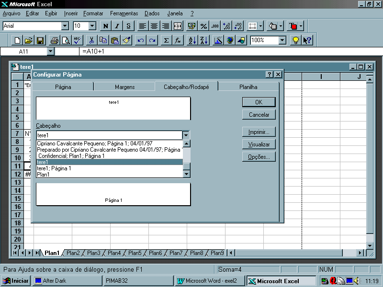Click the Imprimir... button
This screenshot has width=383, height=287.
(x=259, y=132)
